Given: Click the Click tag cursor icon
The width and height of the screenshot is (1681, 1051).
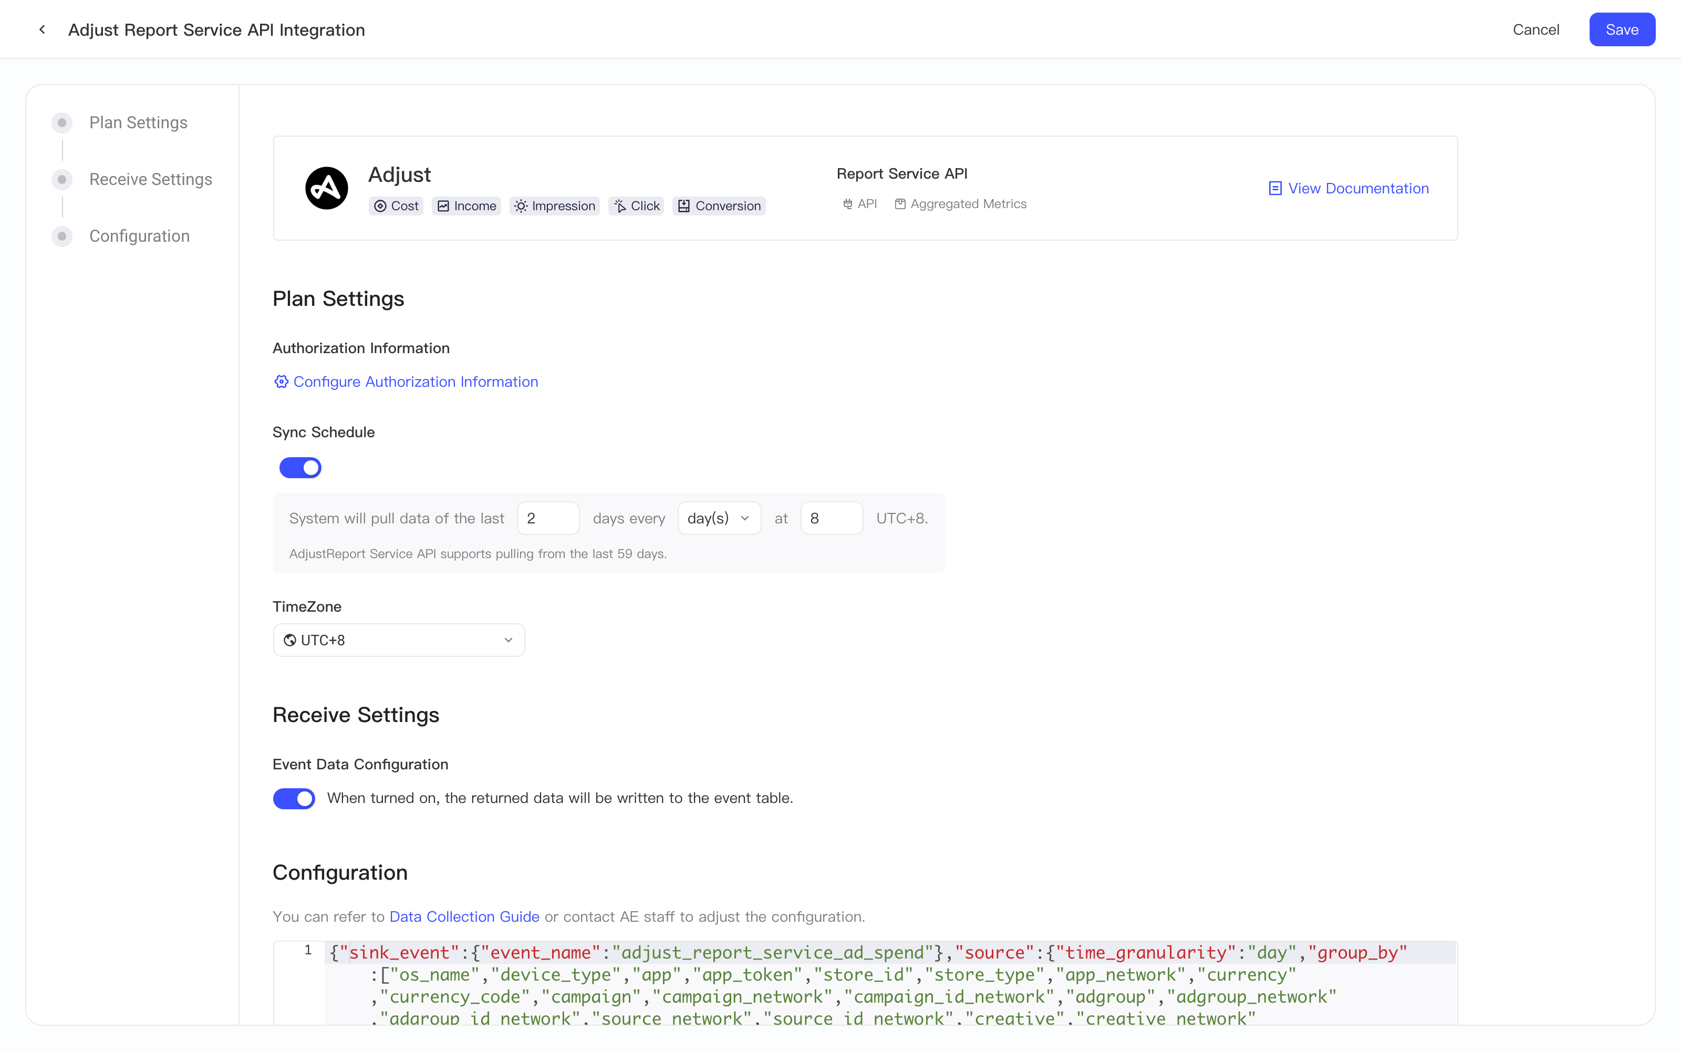Looking at the screenshot, I should pyautogui.click(x=620, y=206).
